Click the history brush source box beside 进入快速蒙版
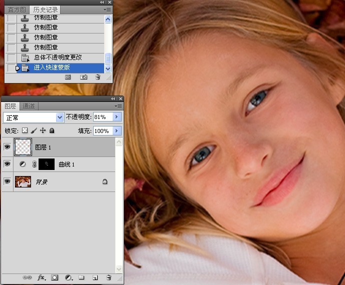The height and width of the screenshot is (285, 345). pos(11,67)
